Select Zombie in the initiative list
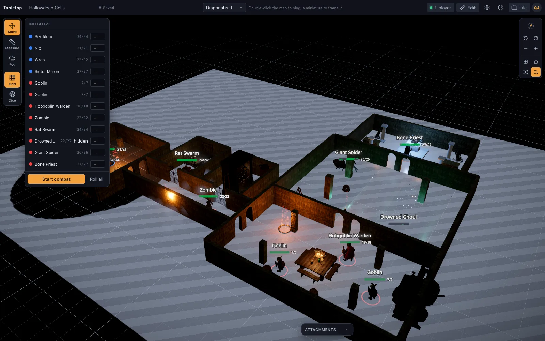Viewport: 545px width, 341px height. coord(67,118)
